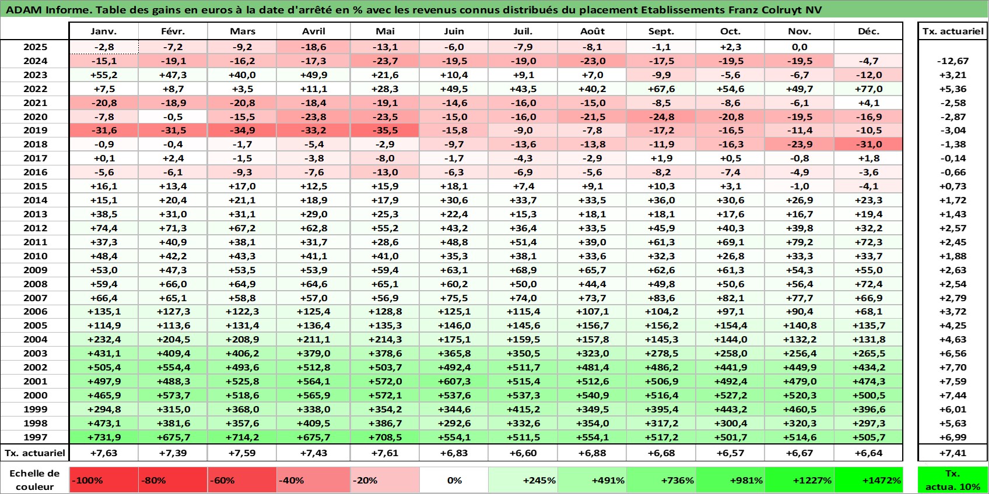Click the -18,6 cell for Avril 2025
The height and width of the screenshot is (494, 989).
(x=314, y=47)
